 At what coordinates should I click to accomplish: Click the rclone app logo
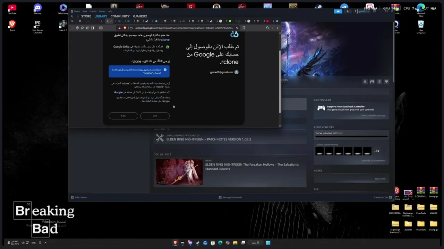tap(234, 34)
